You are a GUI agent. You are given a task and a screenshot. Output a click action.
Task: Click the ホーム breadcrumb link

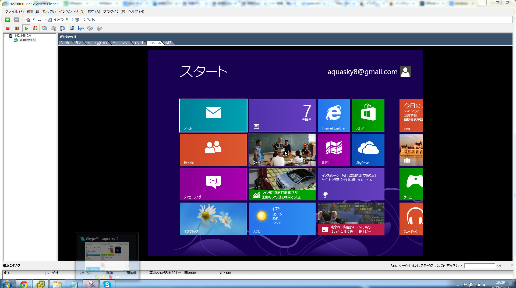[x=36, y=20]
